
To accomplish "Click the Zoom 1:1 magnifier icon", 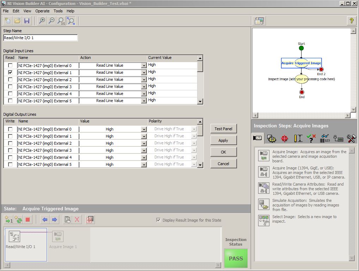I will click(x=61, y=21).
